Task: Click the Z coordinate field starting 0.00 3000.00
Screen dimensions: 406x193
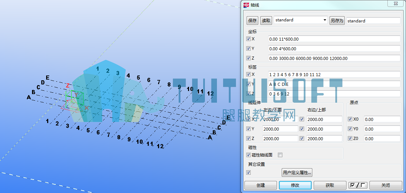Action: pyautogui.click(x=334, y=58)
